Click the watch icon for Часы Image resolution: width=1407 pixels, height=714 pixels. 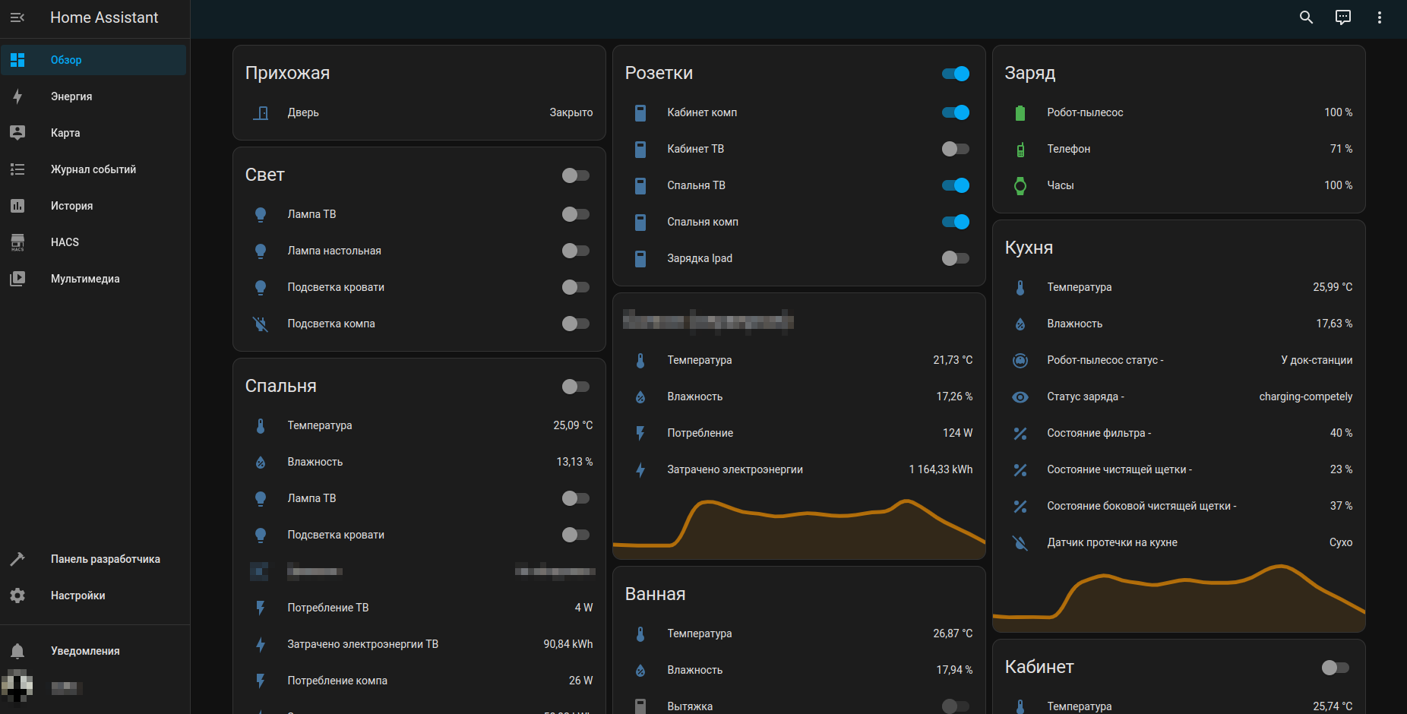pyautogui.click(x=1020, y=185)
